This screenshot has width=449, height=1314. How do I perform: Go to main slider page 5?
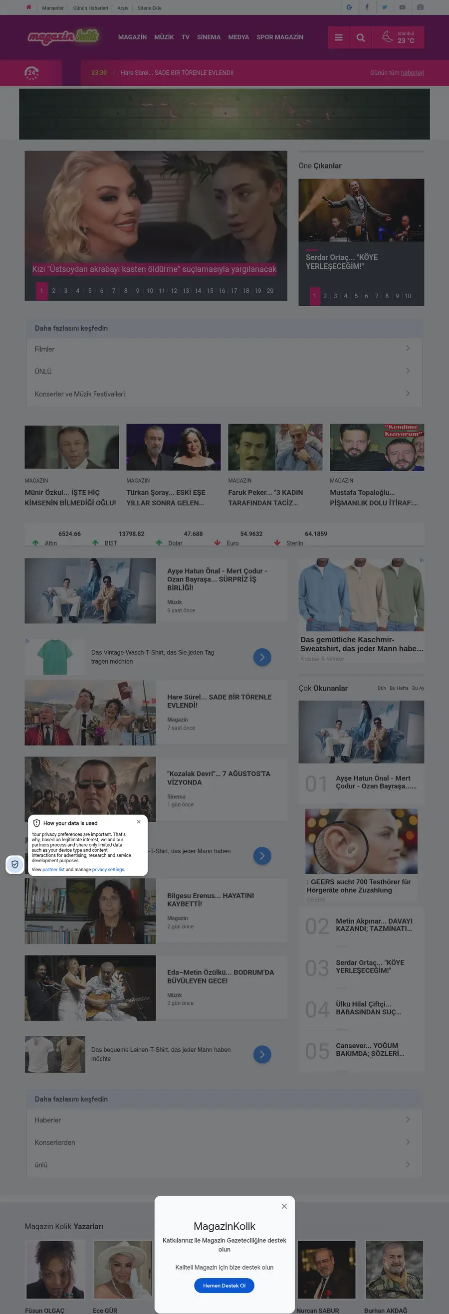coord(90,291)
